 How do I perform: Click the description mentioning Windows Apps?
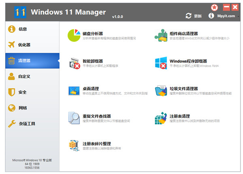(194, 66)
